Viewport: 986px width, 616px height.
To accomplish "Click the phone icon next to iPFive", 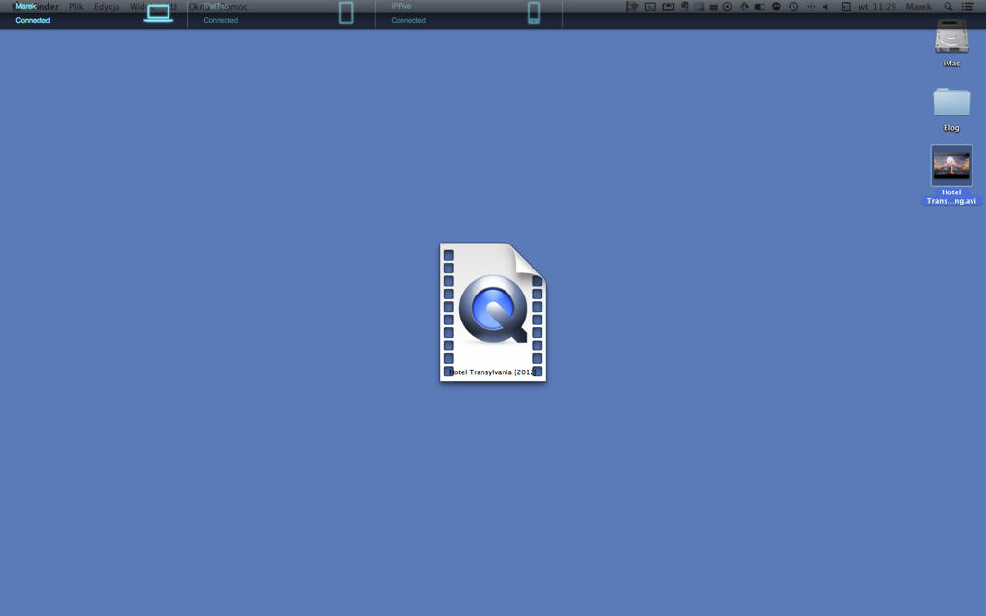I will coord(533,13).
